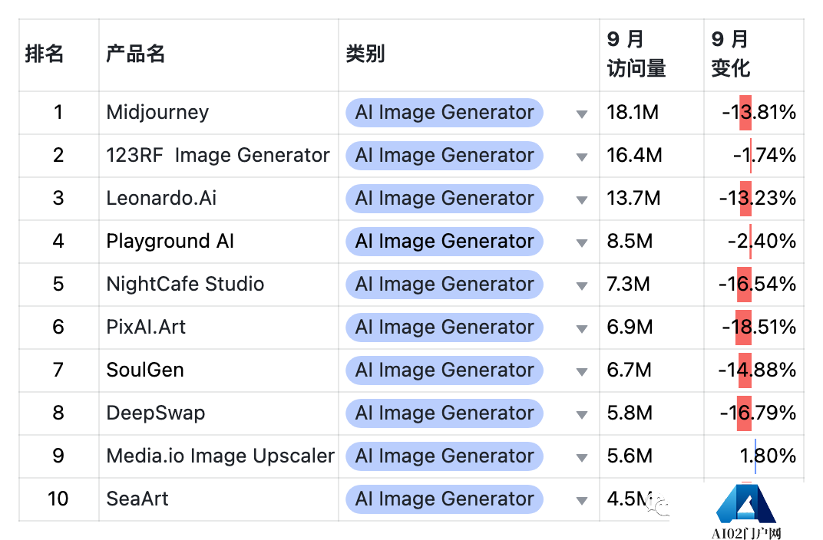Select the AI Image Generator tag for Leonardo.Ai

[x=444, y=198]
